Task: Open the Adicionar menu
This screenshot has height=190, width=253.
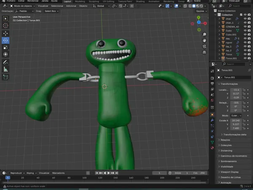Action: click(71, 6)
